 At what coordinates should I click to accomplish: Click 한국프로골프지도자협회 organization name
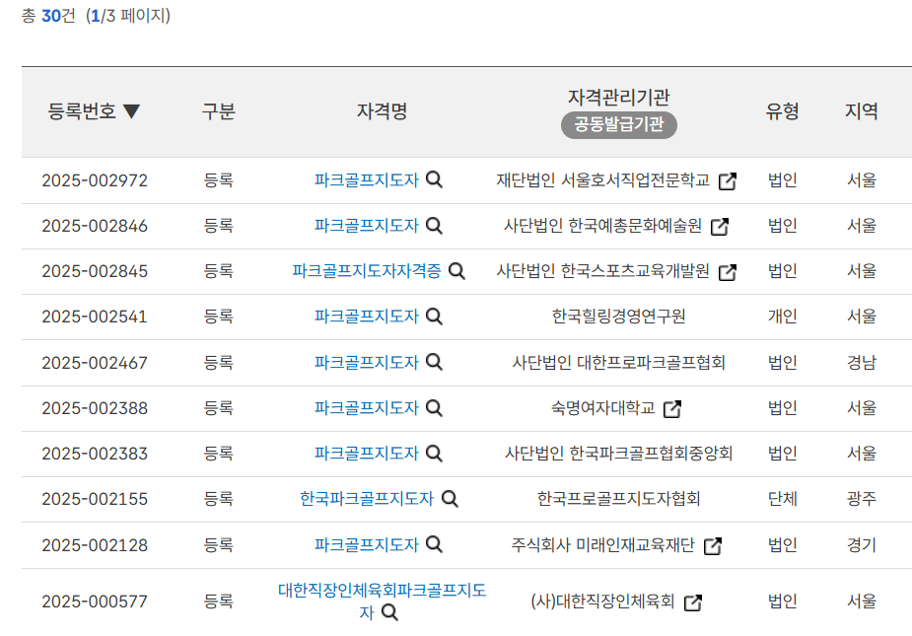coord(619,499)
